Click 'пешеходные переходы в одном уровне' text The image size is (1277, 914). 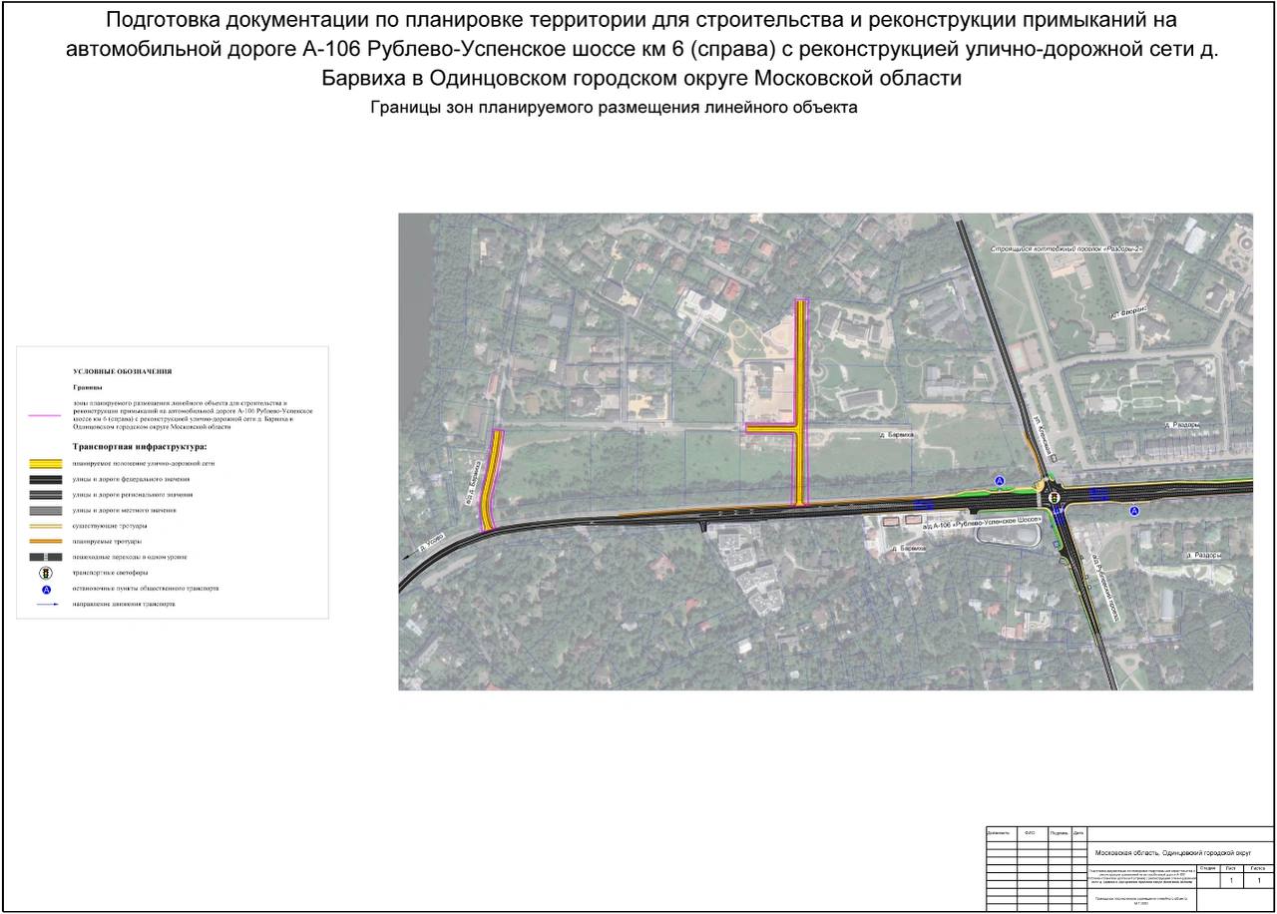pos(130,557)
